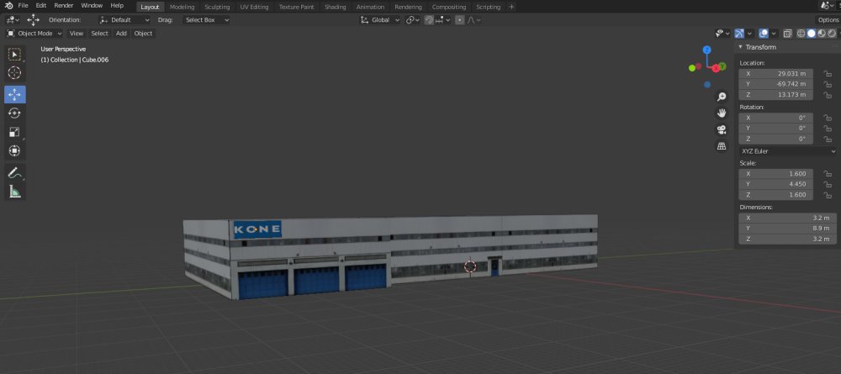Open the XYZ Euler rotation mode dropdown

point(786,151)
